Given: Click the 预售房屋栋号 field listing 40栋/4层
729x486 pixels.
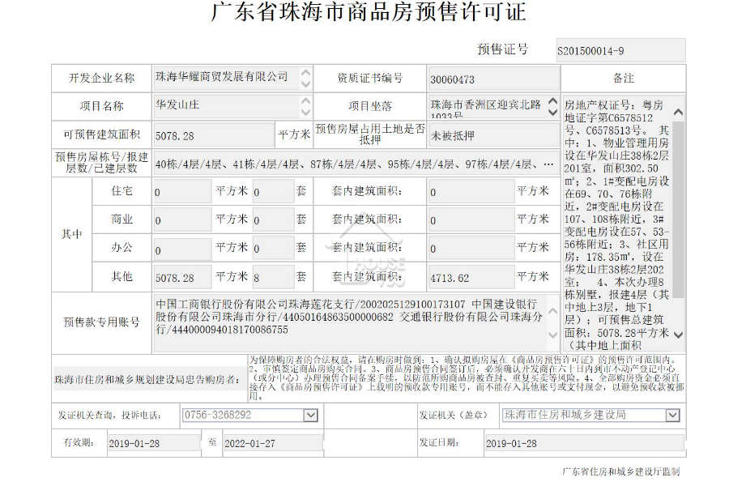Looking at the screenshot, I should (x=356, y=164).
